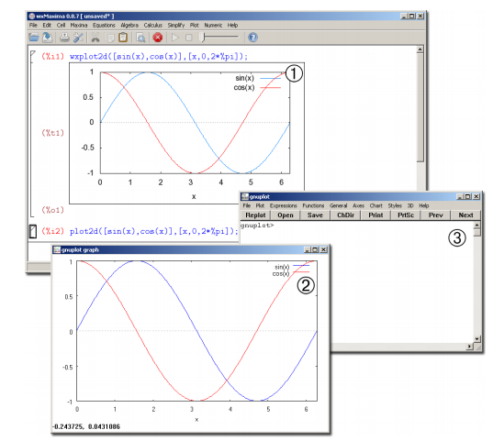The height and width of the screenshot is (441, 493).
Task: Click the PrtSc button in gnuplot
Action: tap(406, 215)
